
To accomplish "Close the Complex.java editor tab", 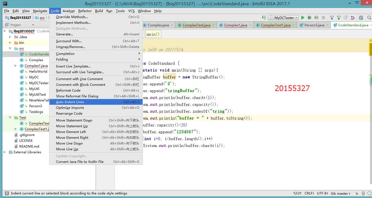I will point(172,25).
